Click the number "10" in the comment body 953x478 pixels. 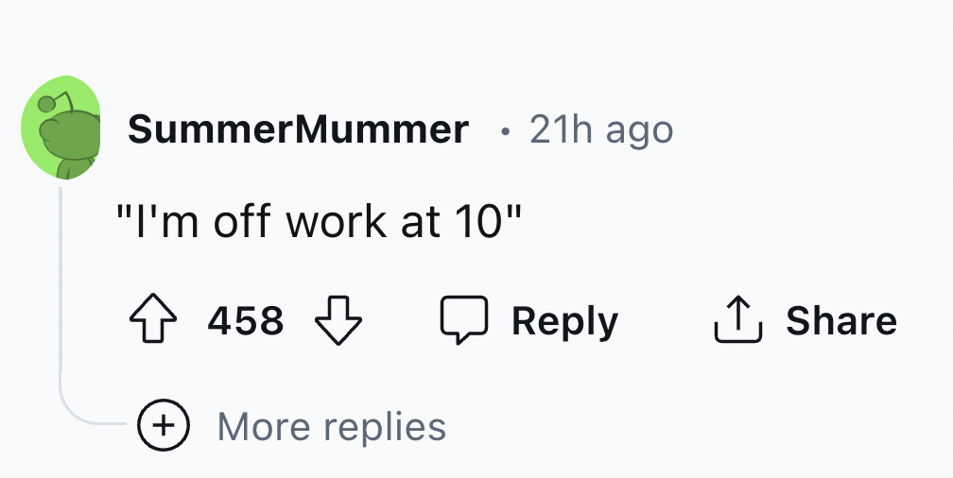479,223
